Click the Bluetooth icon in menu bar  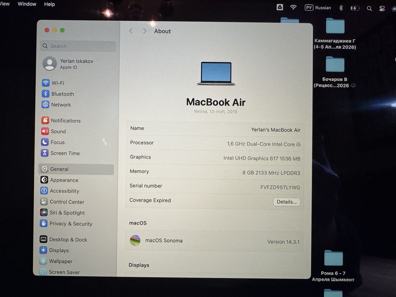341,8
